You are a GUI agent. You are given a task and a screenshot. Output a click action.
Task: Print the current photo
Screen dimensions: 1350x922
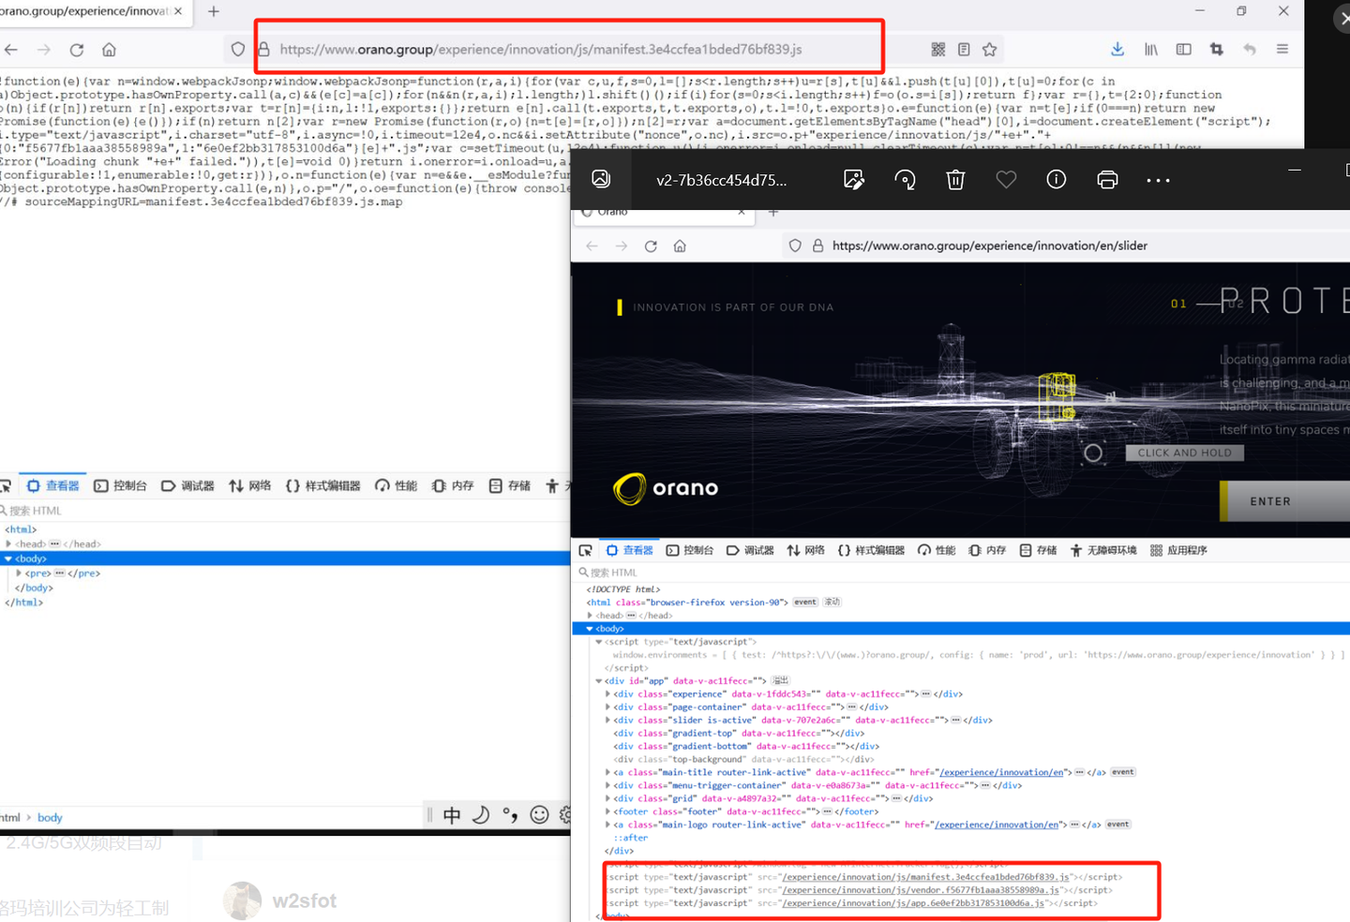[1107, 179]
